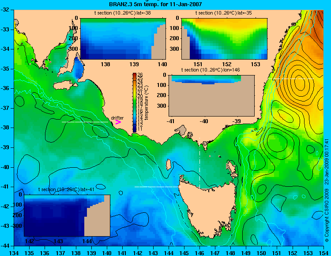Click the cold blue water in Gulf St Vincent

79,68
